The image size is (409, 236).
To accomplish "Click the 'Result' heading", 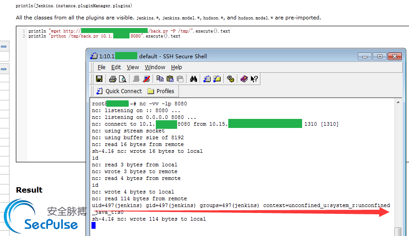I will 29,190.
